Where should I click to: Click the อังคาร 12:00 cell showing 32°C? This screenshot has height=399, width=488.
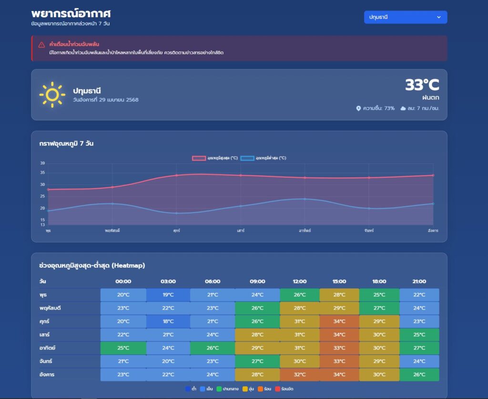[299, 375]
